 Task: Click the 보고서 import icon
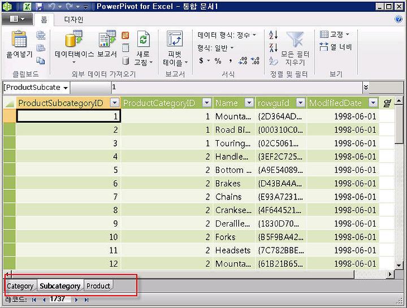click(x=107, y=38)
